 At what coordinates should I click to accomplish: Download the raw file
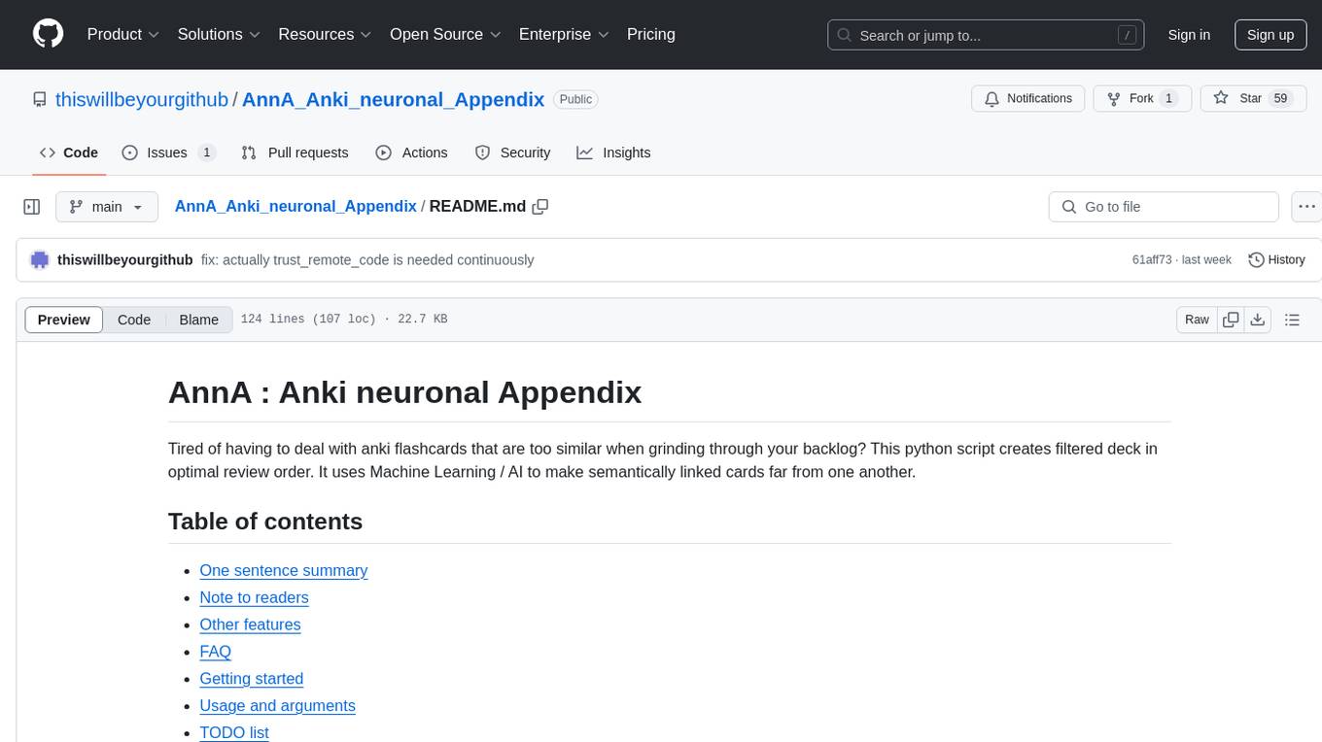(1257, 320)
